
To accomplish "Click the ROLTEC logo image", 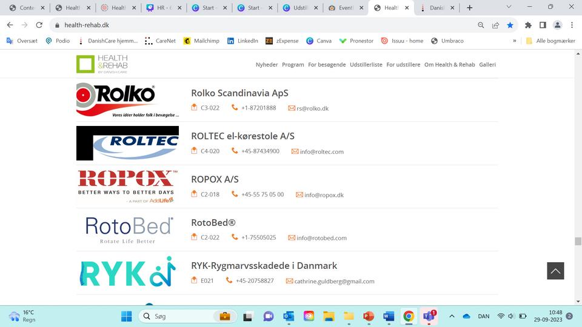I will point(127,143).
